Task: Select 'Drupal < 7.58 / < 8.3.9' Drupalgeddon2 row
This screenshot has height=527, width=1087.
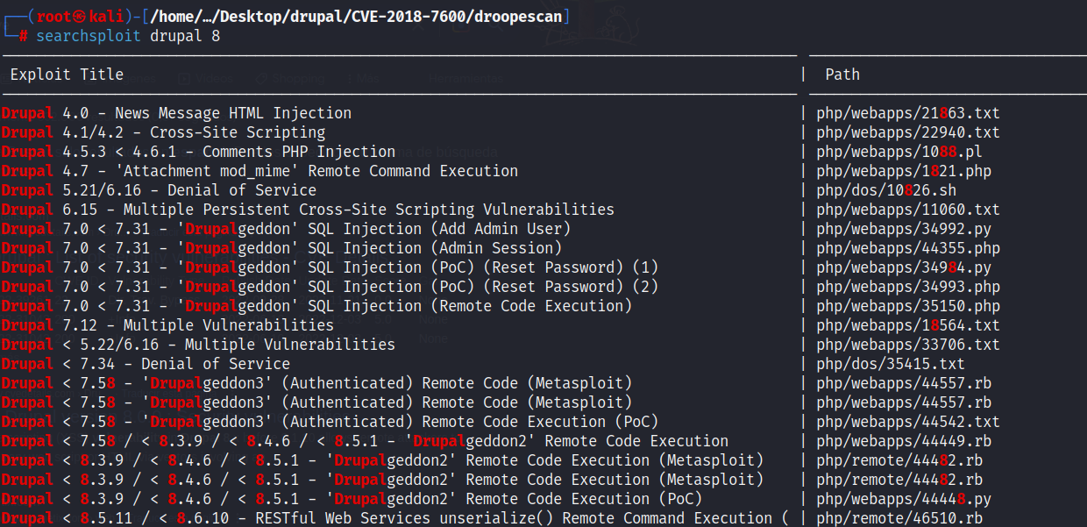Action: [x=365, y=441]
